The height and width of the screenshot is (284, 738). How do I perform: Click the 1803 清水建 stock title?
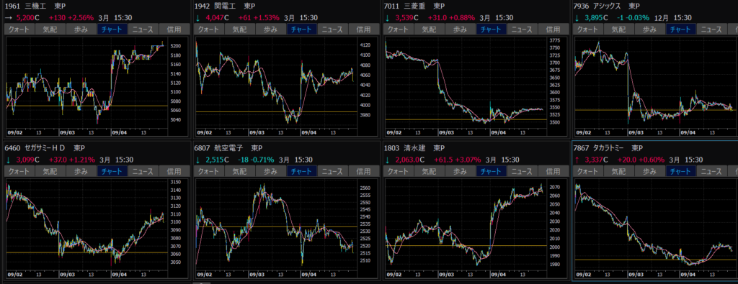[414, 148]
